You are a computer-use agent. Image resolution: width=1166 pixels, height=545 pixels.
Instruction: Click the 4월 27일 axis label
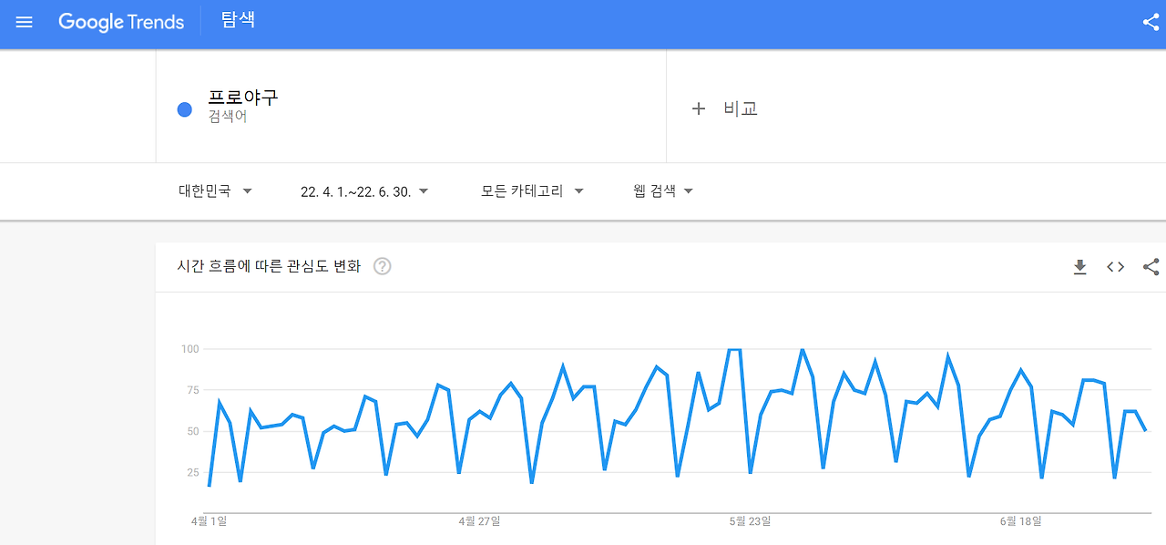point(477,521)
